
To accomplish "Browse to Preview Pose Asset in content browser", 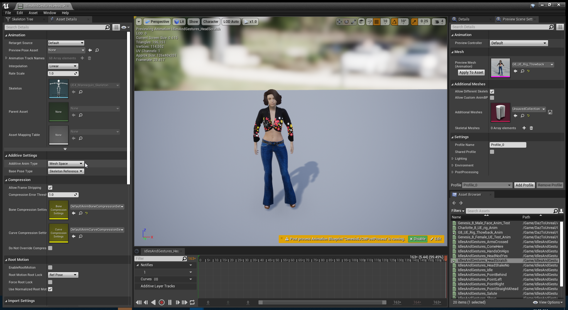I will pos(97,50).
